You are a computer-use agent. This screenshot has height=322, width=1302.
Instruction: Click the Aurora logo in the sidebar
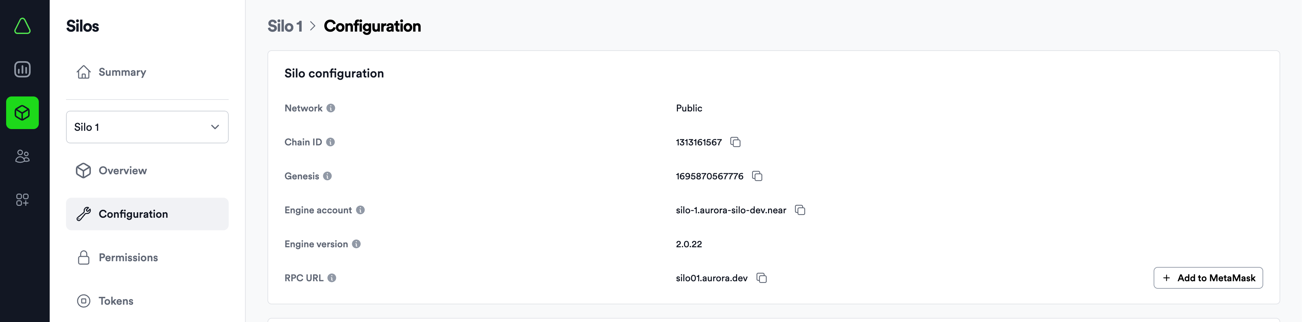click(22, 26)
